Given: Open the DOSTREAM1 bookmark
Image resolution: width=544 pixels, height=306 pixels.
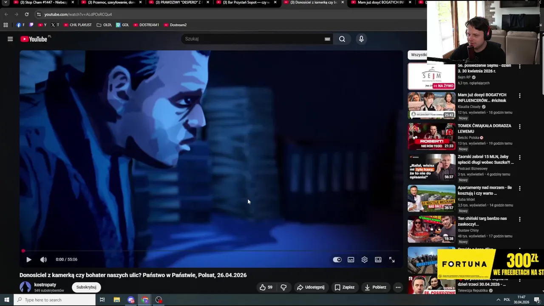Looking at the screenshot, I should [146, 25].
